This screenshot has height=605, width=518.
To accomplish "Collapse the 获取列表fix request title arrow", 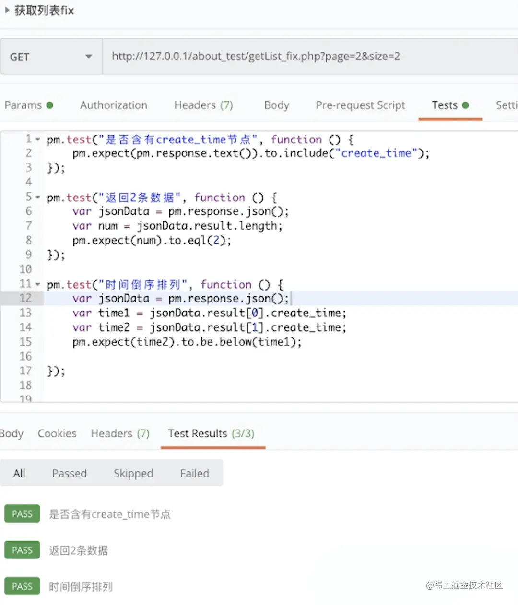I will point(7,10).
